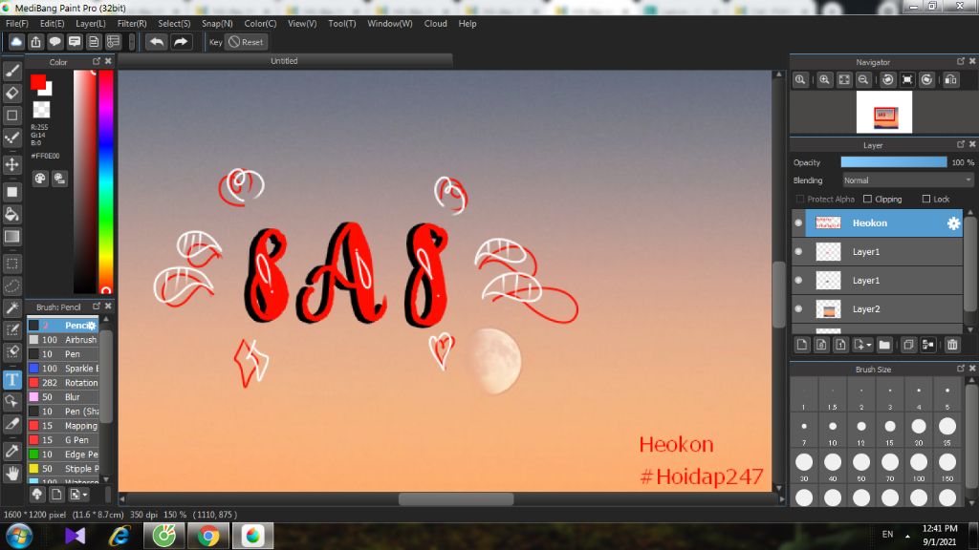Click the Navigator flip view icon
Viewport: 979px width, 550px height.
point(951,80)
